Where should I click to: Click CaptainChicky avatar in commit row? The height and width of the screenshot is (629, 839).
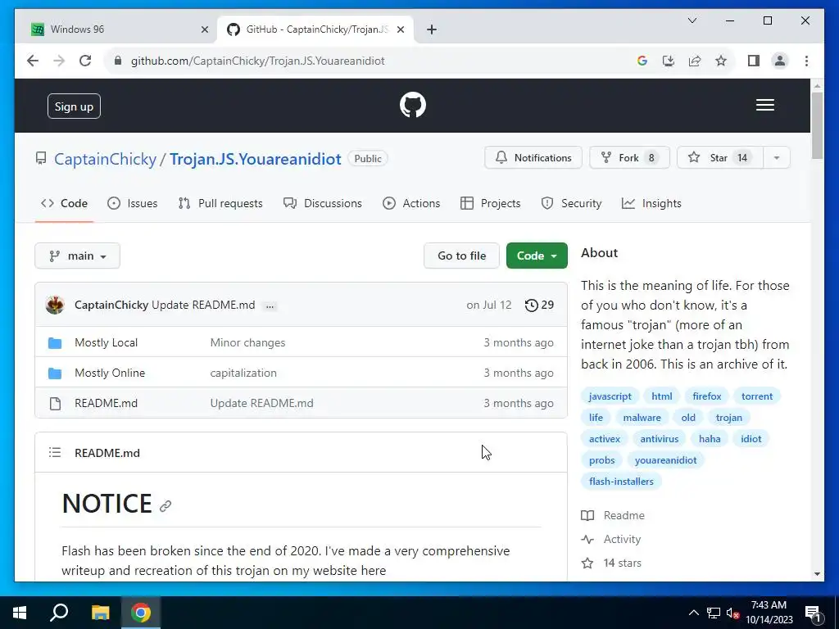[55, 305]
